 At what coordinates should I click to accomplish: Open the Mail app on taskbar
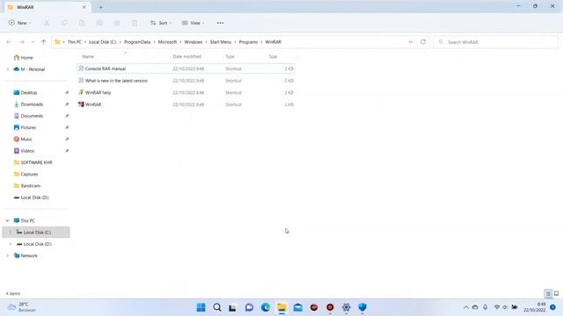[298, 307]
